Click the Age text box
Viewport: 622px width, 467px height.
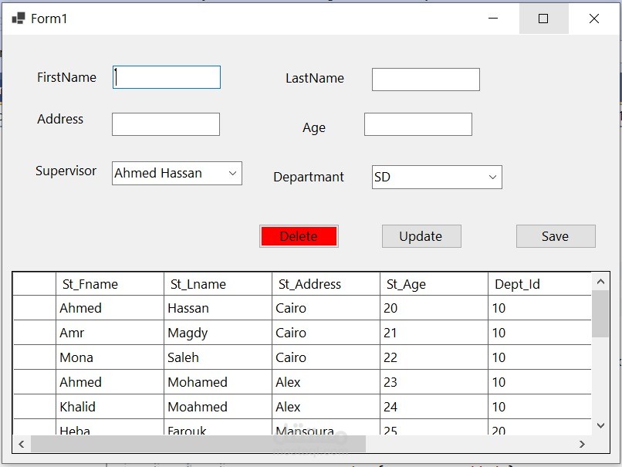pos(418,124)
